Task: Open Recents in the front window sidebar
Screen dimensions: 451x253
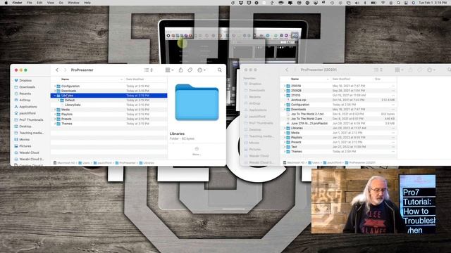Action: [25, 93]
